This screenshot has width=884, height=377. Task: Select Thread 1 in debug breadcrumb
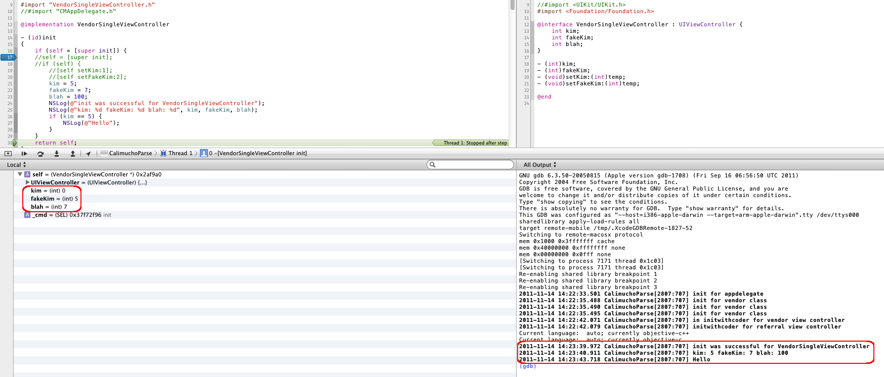177,153
